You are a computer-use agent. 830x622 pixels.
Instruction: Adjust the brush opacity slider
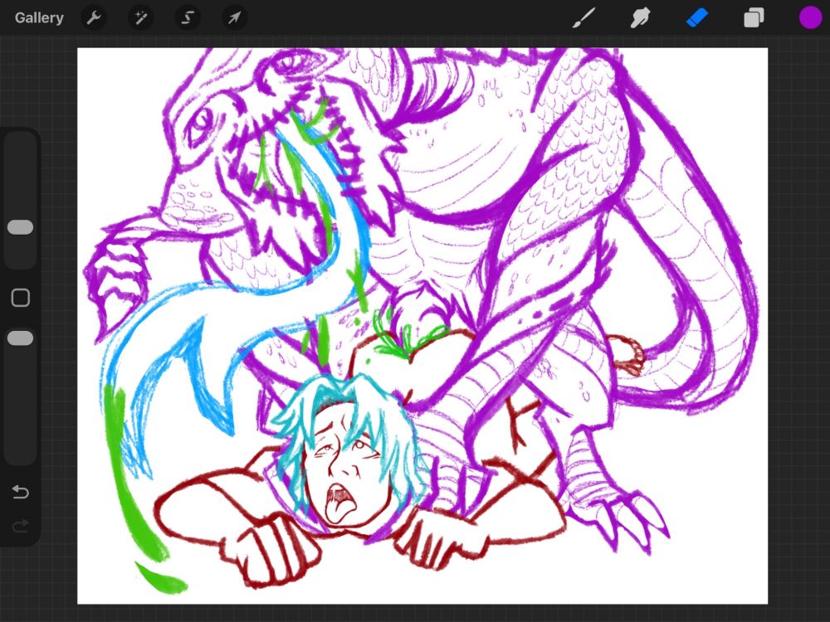[21, 338]
